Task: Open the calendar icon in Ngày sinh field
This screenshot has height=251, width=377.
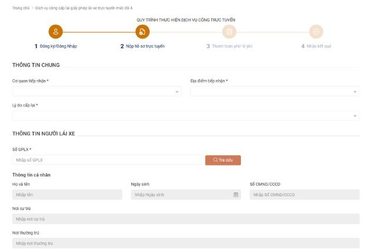Action: click(236, 195)
